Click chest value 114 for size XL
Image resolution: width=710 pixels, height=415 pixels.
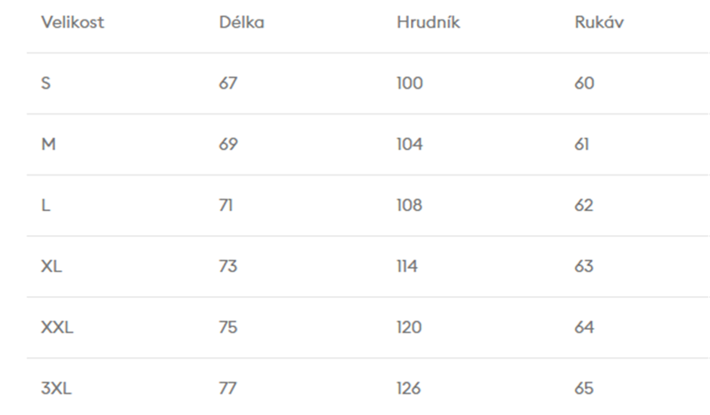[x=407, y=266]
